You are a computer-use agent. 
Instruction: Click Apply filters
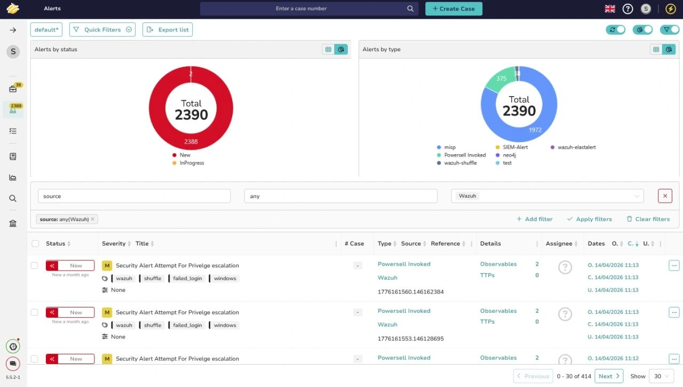coord(589,219)
